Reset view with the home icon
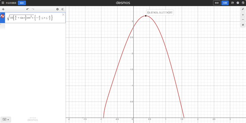 tap(243, 25)
